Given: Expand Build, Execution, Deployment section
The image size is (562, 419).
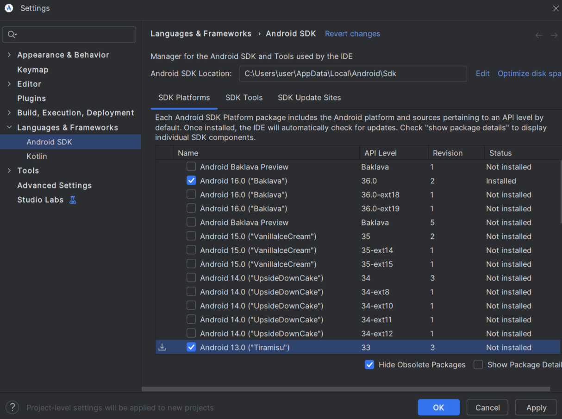Looking at the screenshot, I should pos(9,113).
